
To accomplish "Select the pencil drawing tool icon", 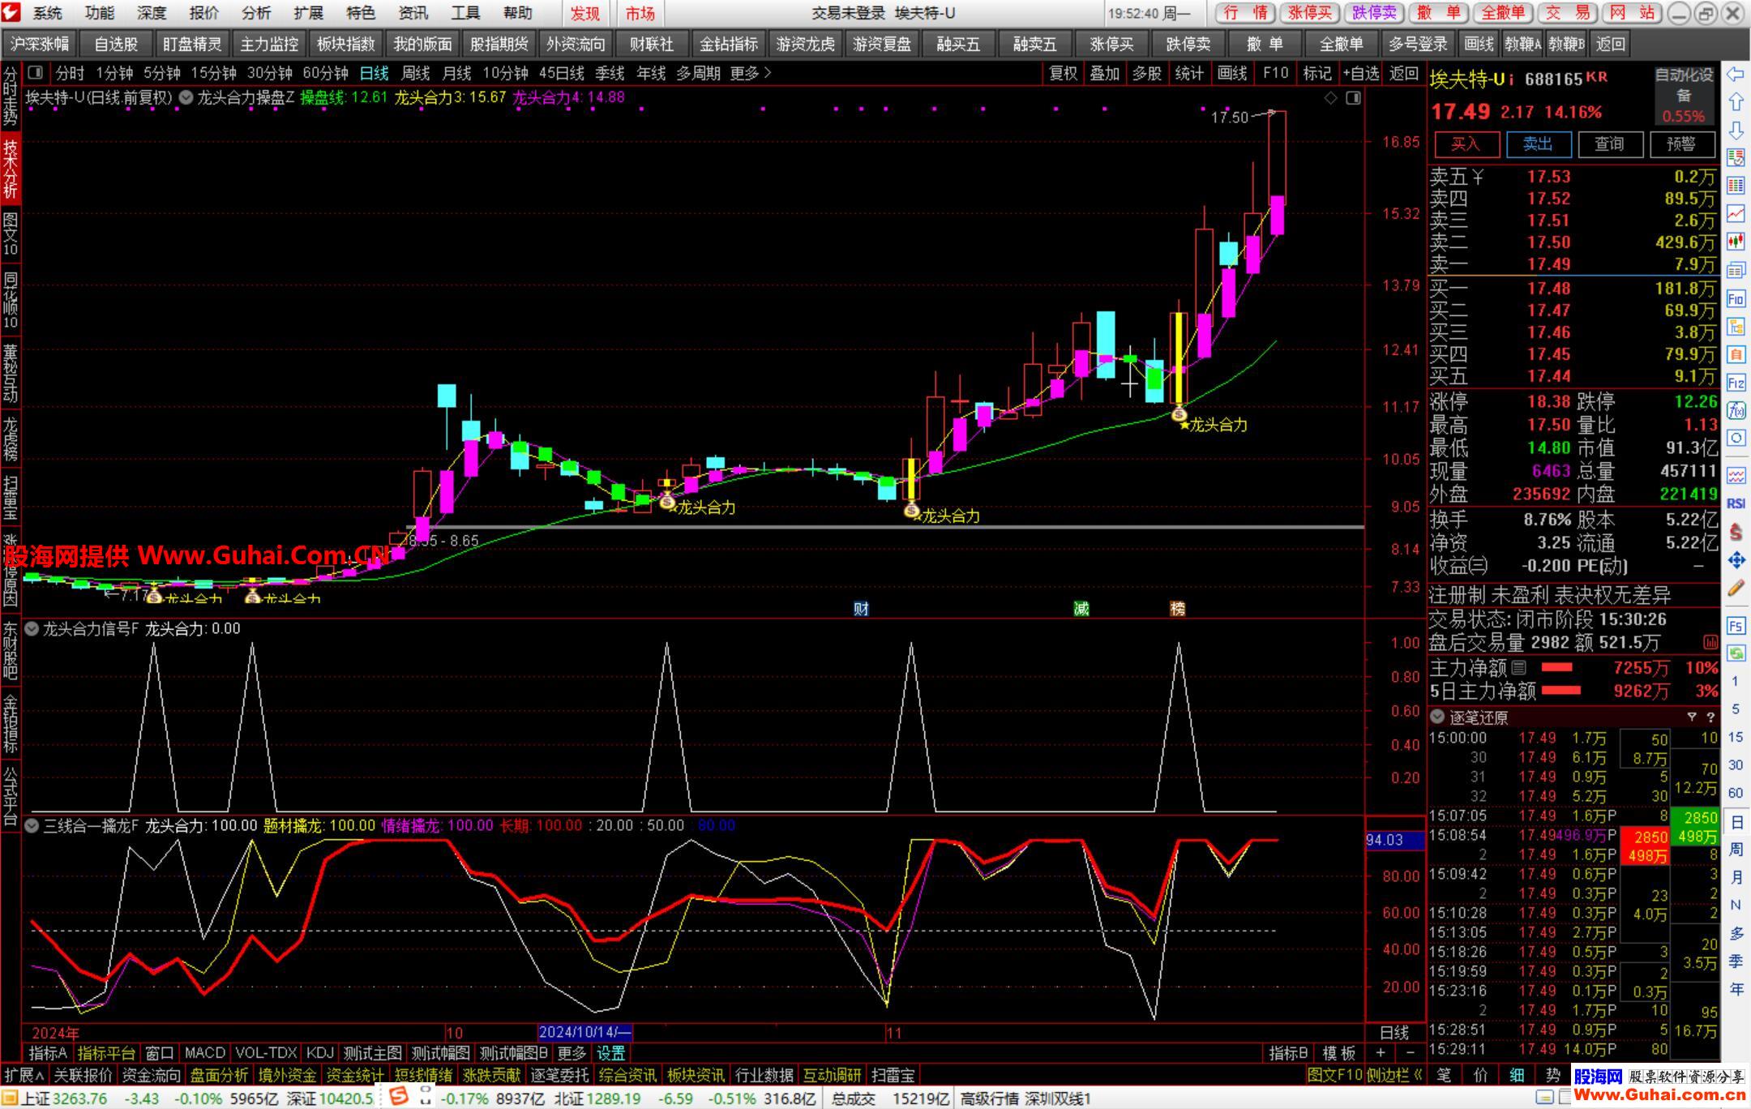I will [x=1736, y=589].
